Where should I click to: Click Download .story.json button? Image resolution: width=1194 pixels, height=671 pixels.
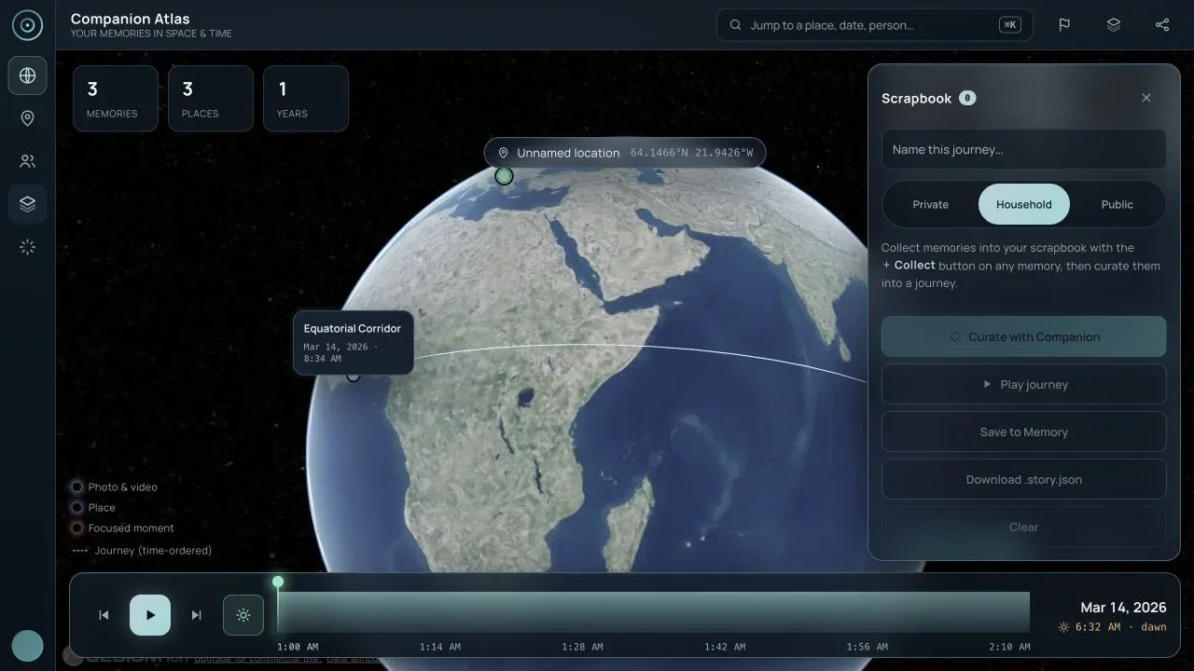point(1023,479)
